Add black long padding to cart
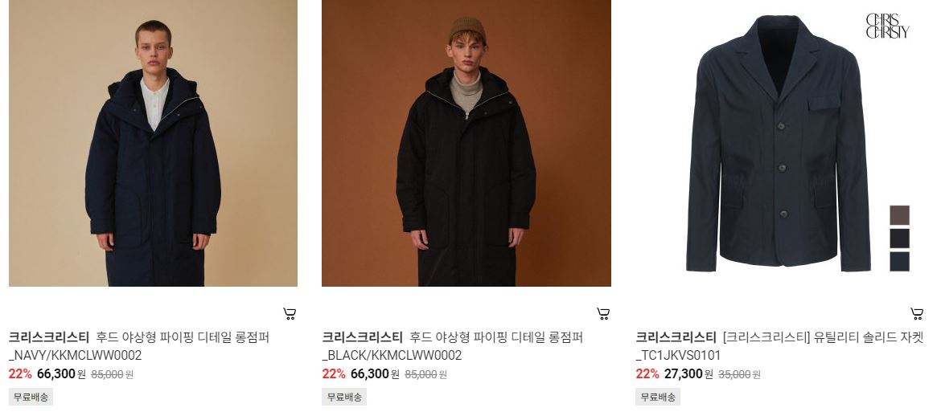Viewport: 941px width, 416px height. (603, 313)
